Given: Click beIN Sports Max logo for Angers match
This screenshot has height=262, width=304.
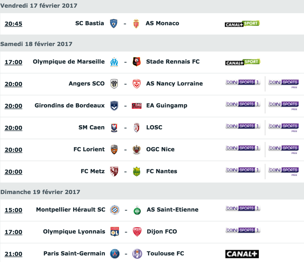Looking at the screenshot, I should point(283,84).
